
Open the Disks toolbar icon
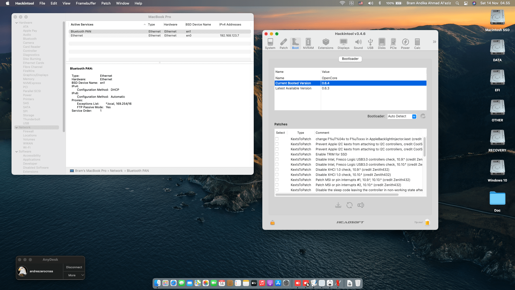[381, 44]
